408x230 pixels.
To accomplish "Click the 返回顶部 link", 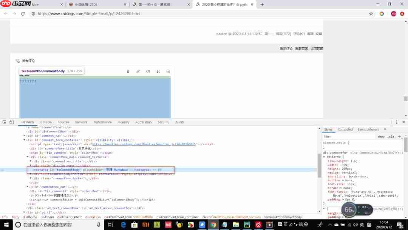I will click(317, 49).
